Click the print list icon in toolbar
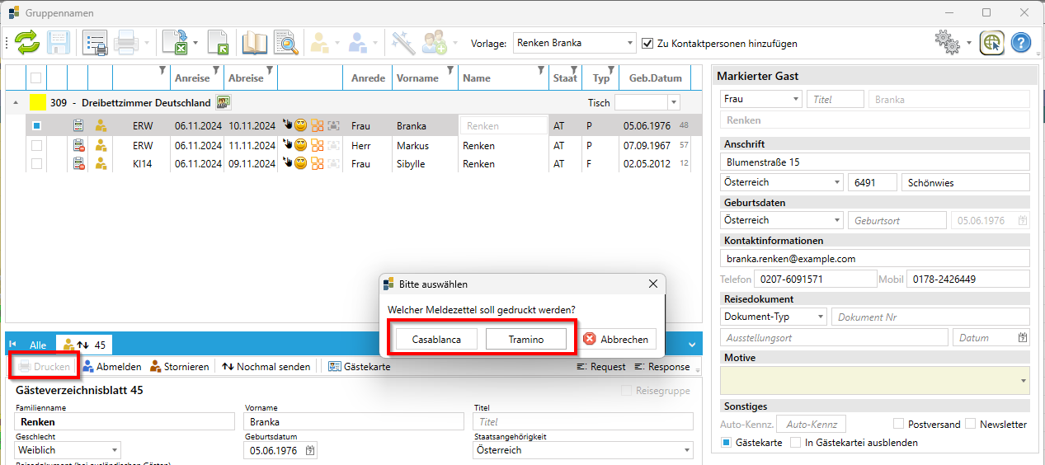 coord(96,43)
